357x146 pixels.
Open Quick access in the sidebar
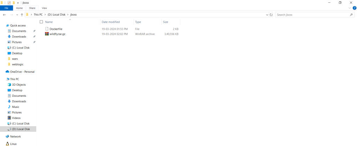coord(18,26)
